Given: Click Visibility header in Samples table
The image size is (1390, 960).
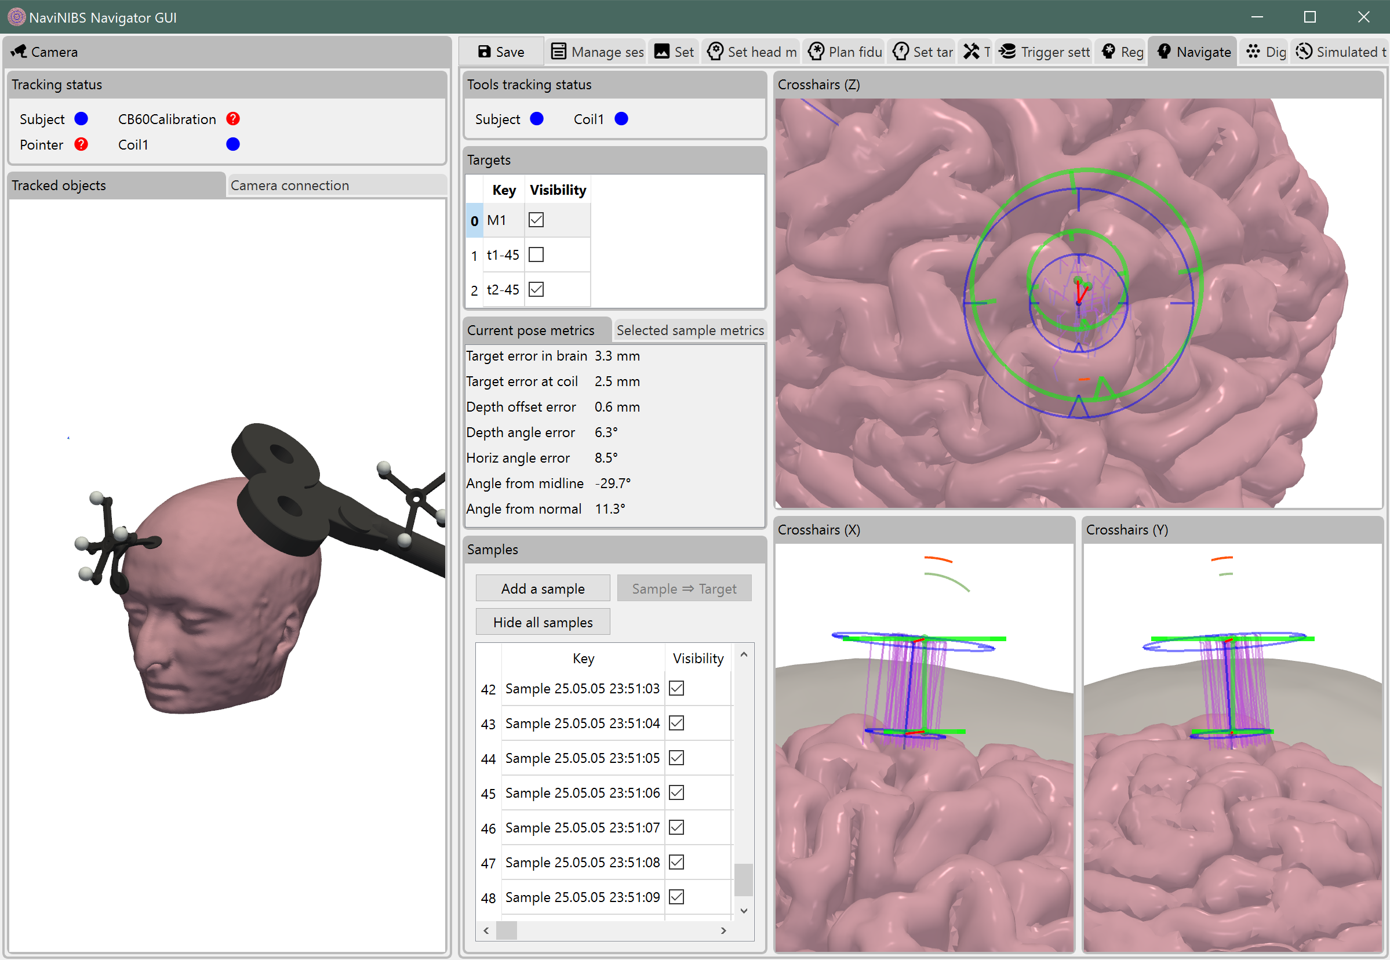Looking at the screenshot, I should point(698,659).
